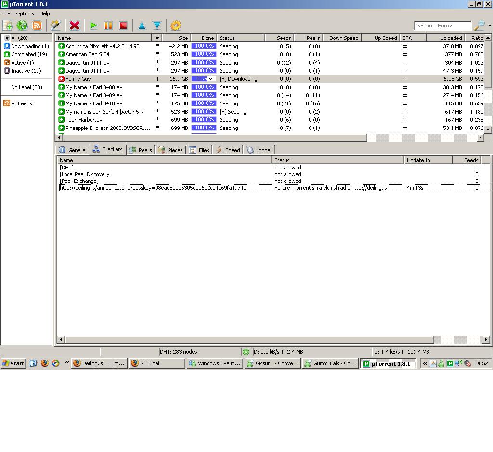Click Add Torrent from URL icon
The height and width of the screenshot is (452, 493).
tap(22, 26)
